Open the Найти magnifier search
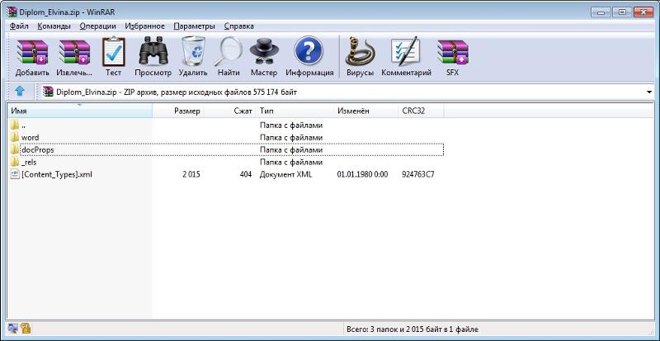Image resolution: width=660 pixels, height=341 pixels. click(x=228, y=51)
